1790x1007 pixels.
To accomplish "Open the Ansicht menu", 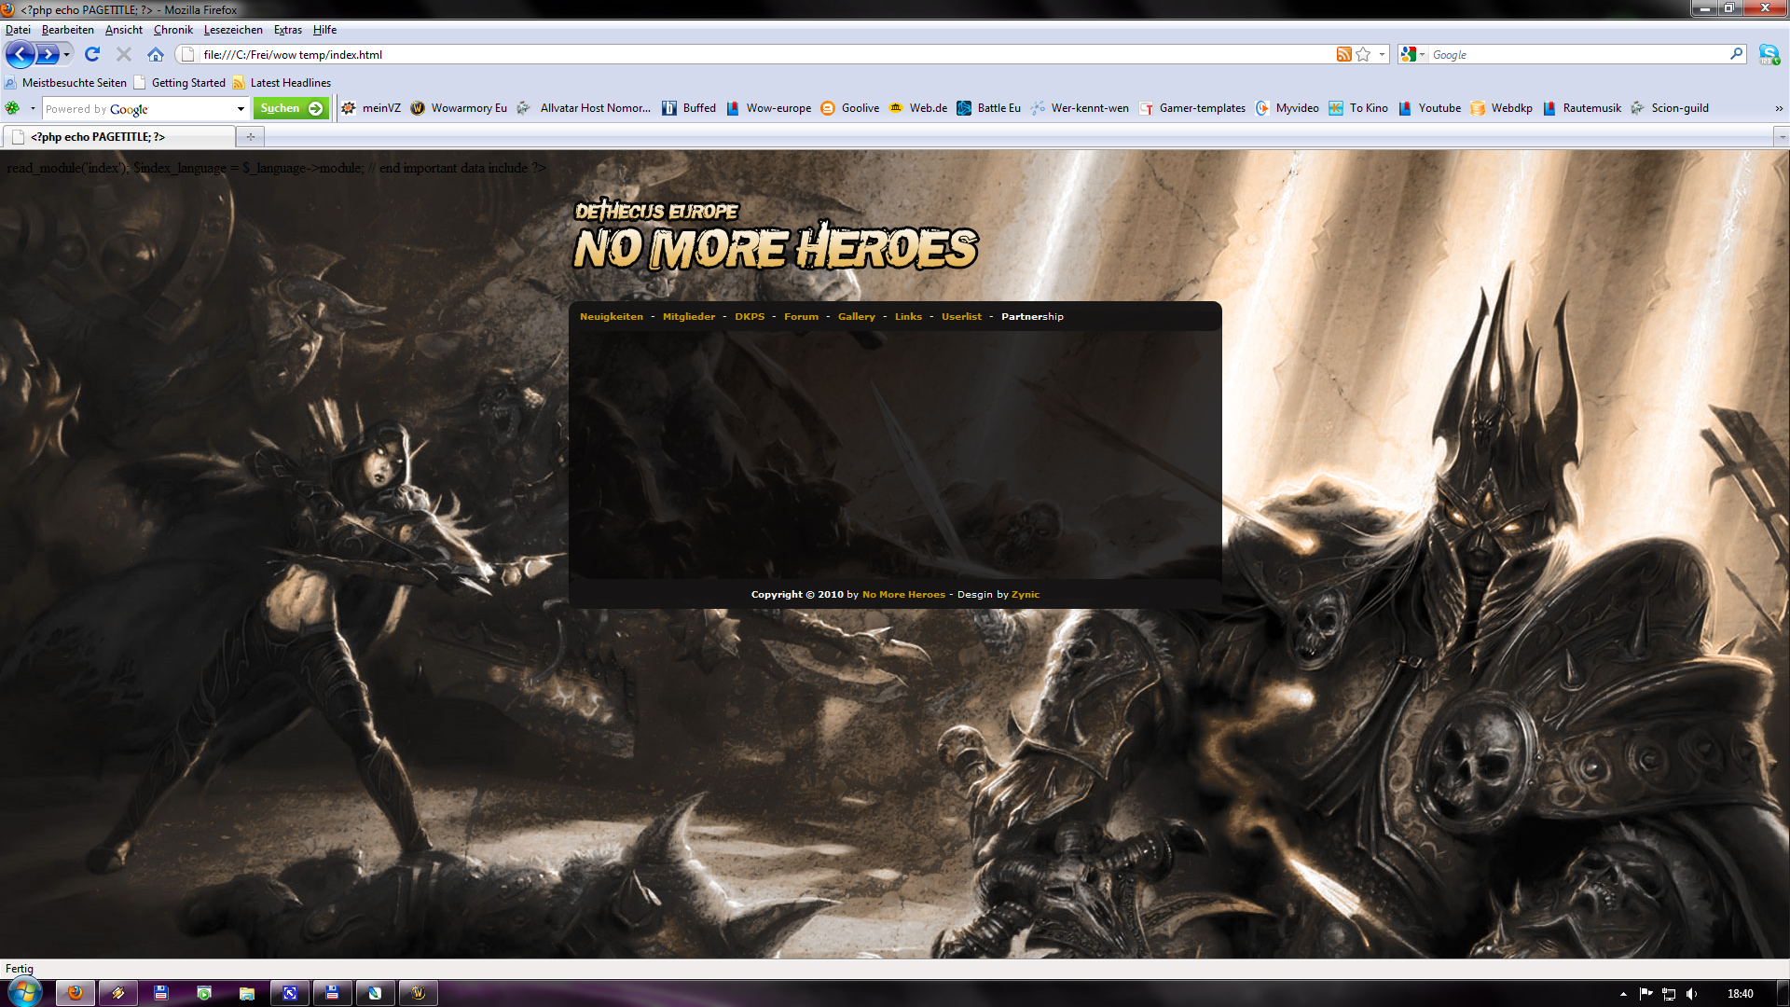I will click(124, 30).
